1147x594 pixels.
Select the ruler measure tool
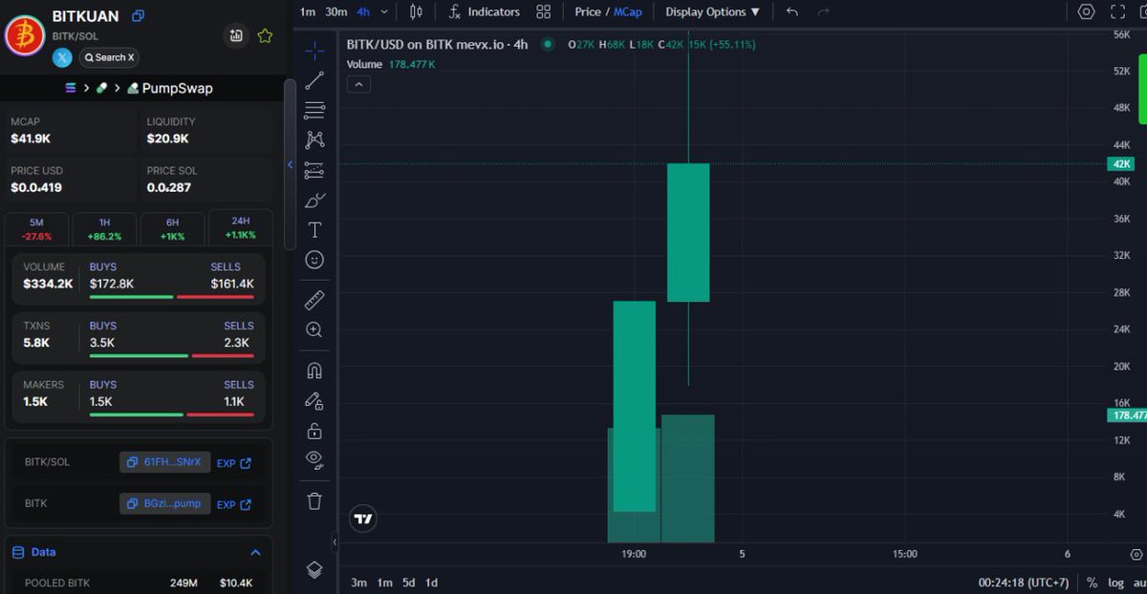[x=314, y=301]
